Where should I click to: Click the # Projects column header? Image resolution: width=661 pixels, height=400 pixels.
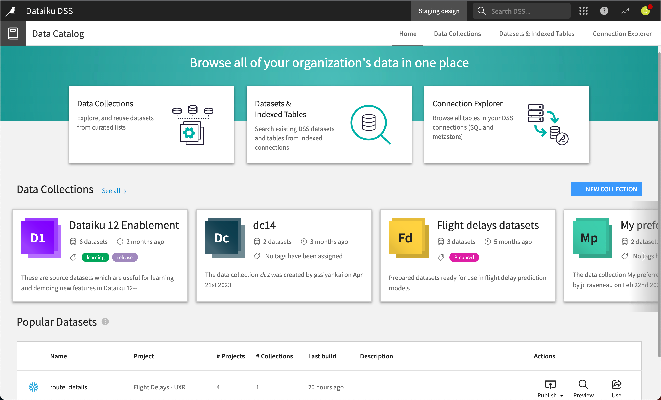coord(230,356)
